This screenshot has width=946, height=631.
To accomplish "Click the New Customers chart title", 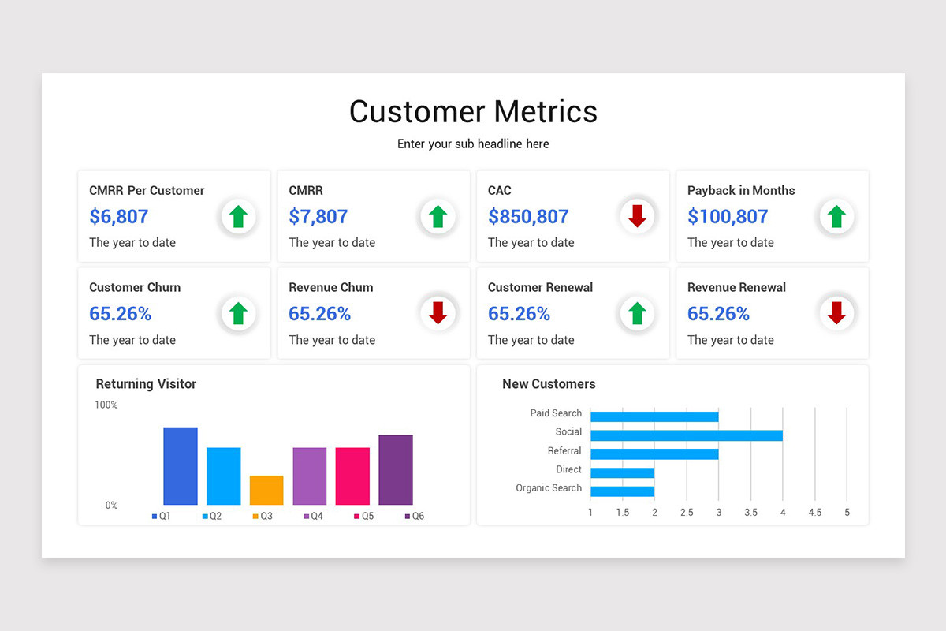I will click(549, 384).
